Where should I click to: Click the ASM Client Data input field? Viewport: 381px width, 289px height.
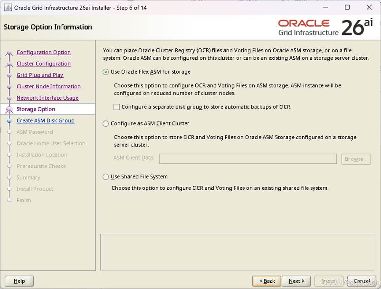[x=248, y=159]
